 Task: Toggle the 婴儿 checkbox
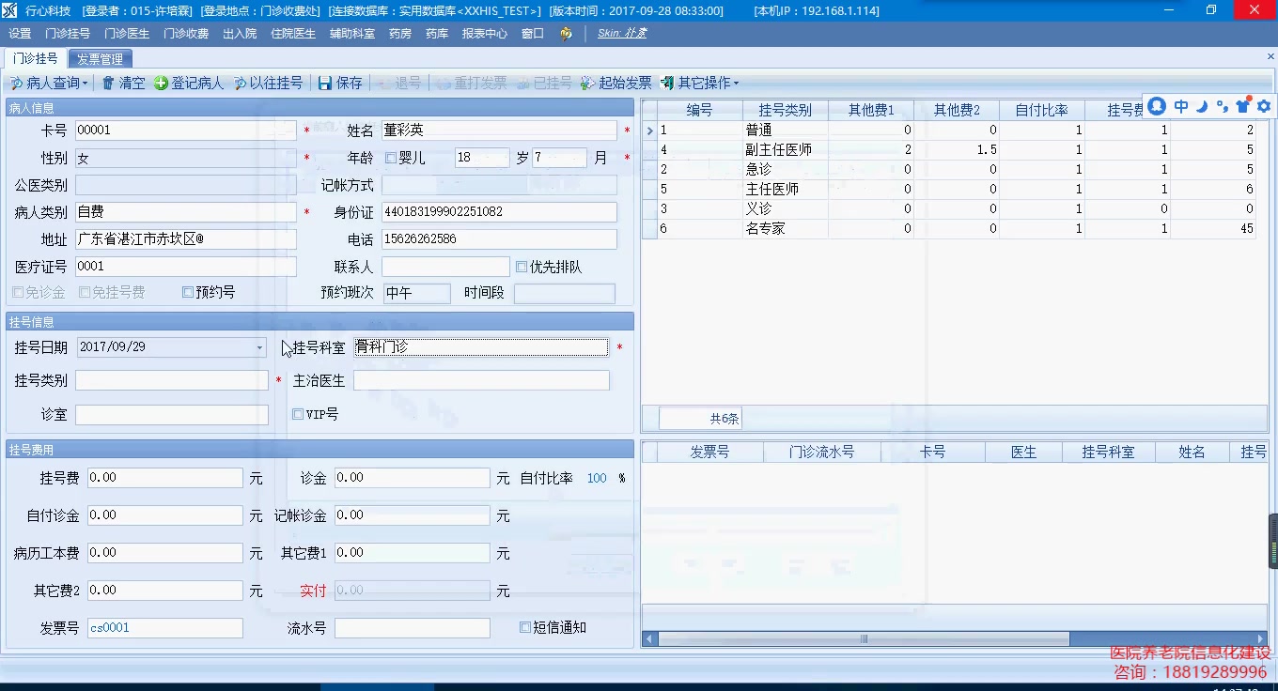[x=391, y=158]
